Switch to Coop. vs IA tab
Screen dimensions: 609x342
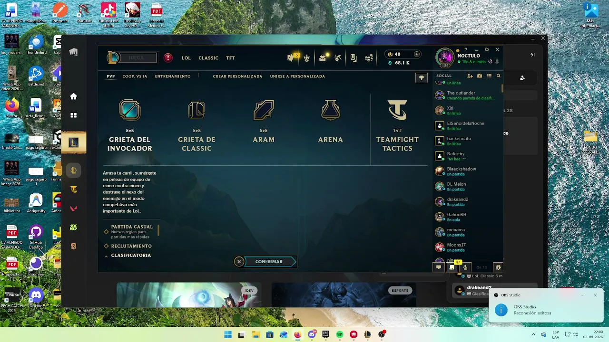click(x=135, y=76)
